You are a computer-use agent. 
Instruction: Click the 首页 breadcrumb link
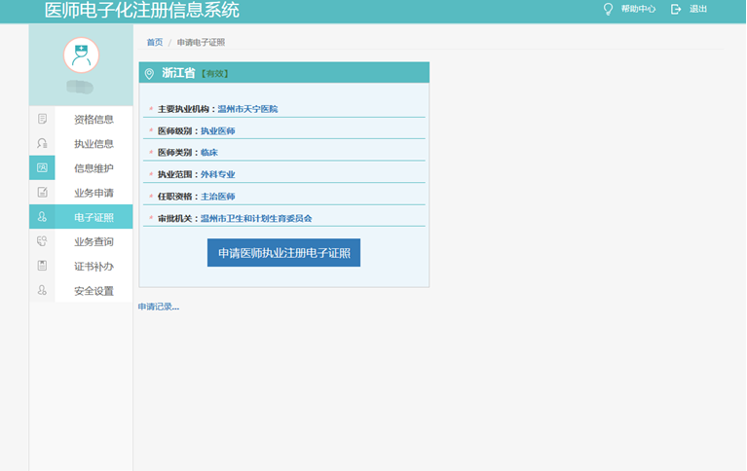pyautogui.click(x=155, y=43)
